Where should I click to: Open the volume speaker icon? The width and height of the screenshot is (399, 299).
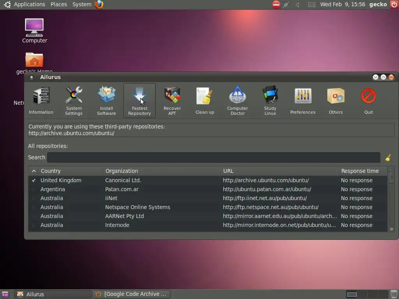click(297, 4)
